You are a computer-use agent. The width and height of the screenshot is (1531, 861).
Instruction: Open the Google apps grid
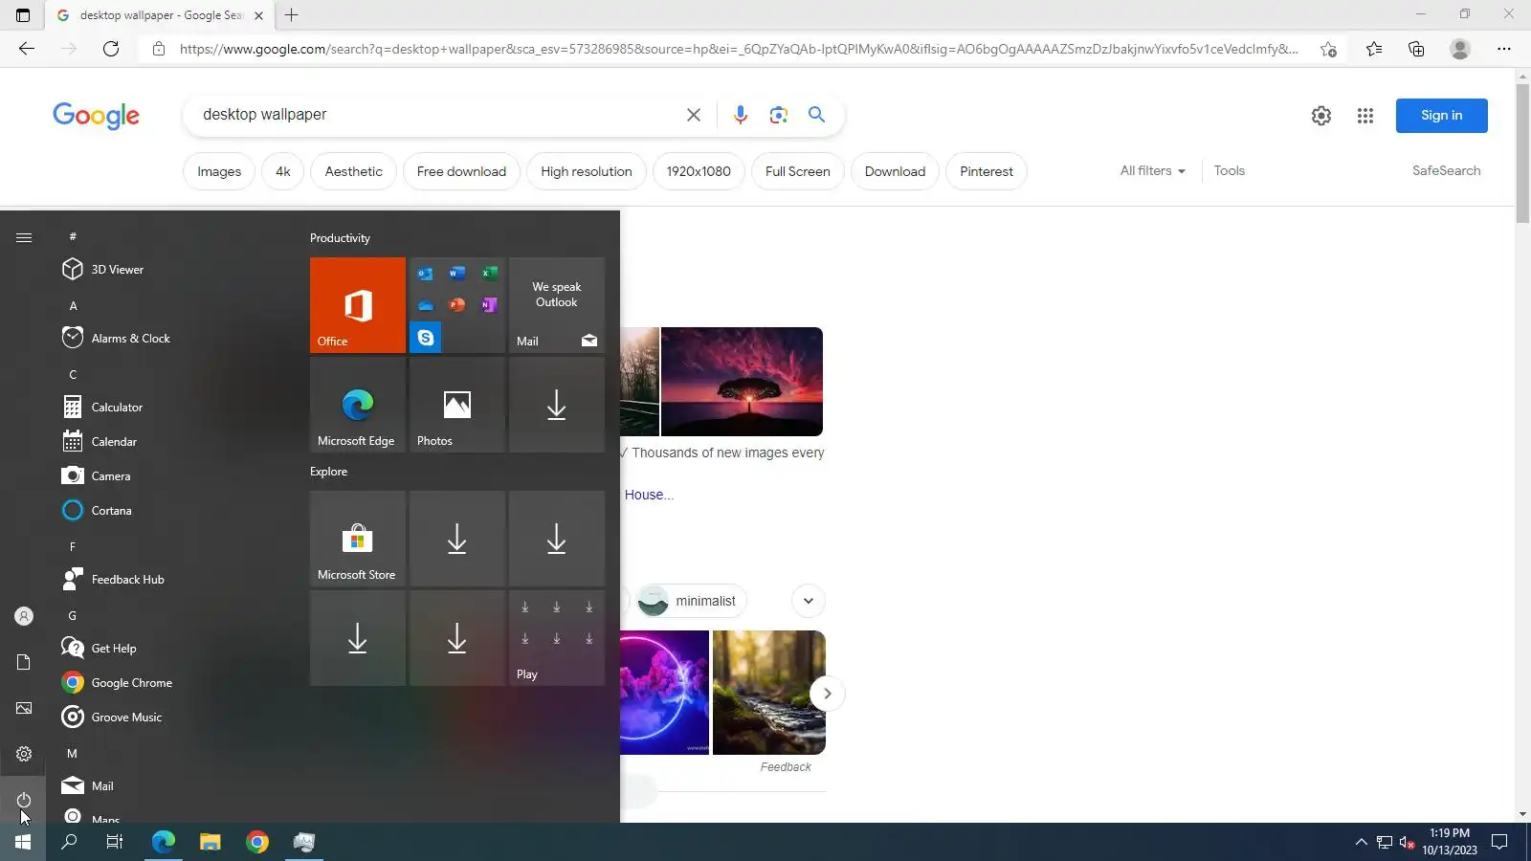(x=1365, y=116)
